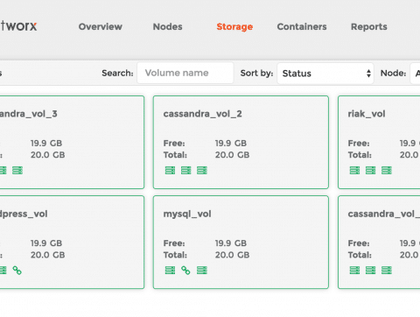The image size is (420, 317).
Task: Click the link icon in mysql_vol card
Action: tap(185, 271)
